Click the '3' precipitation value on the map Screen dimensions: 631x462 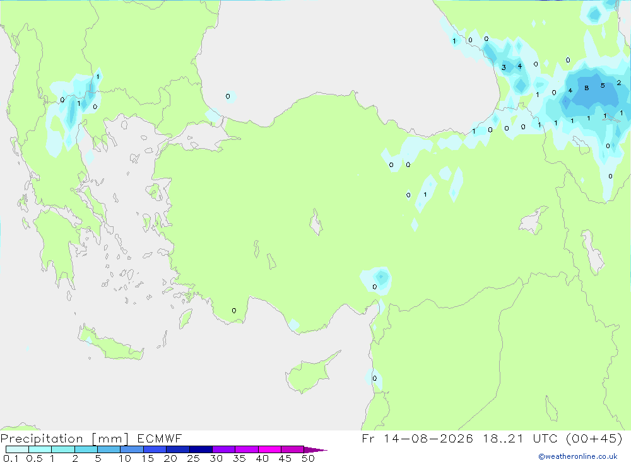[x=504, y=67]
